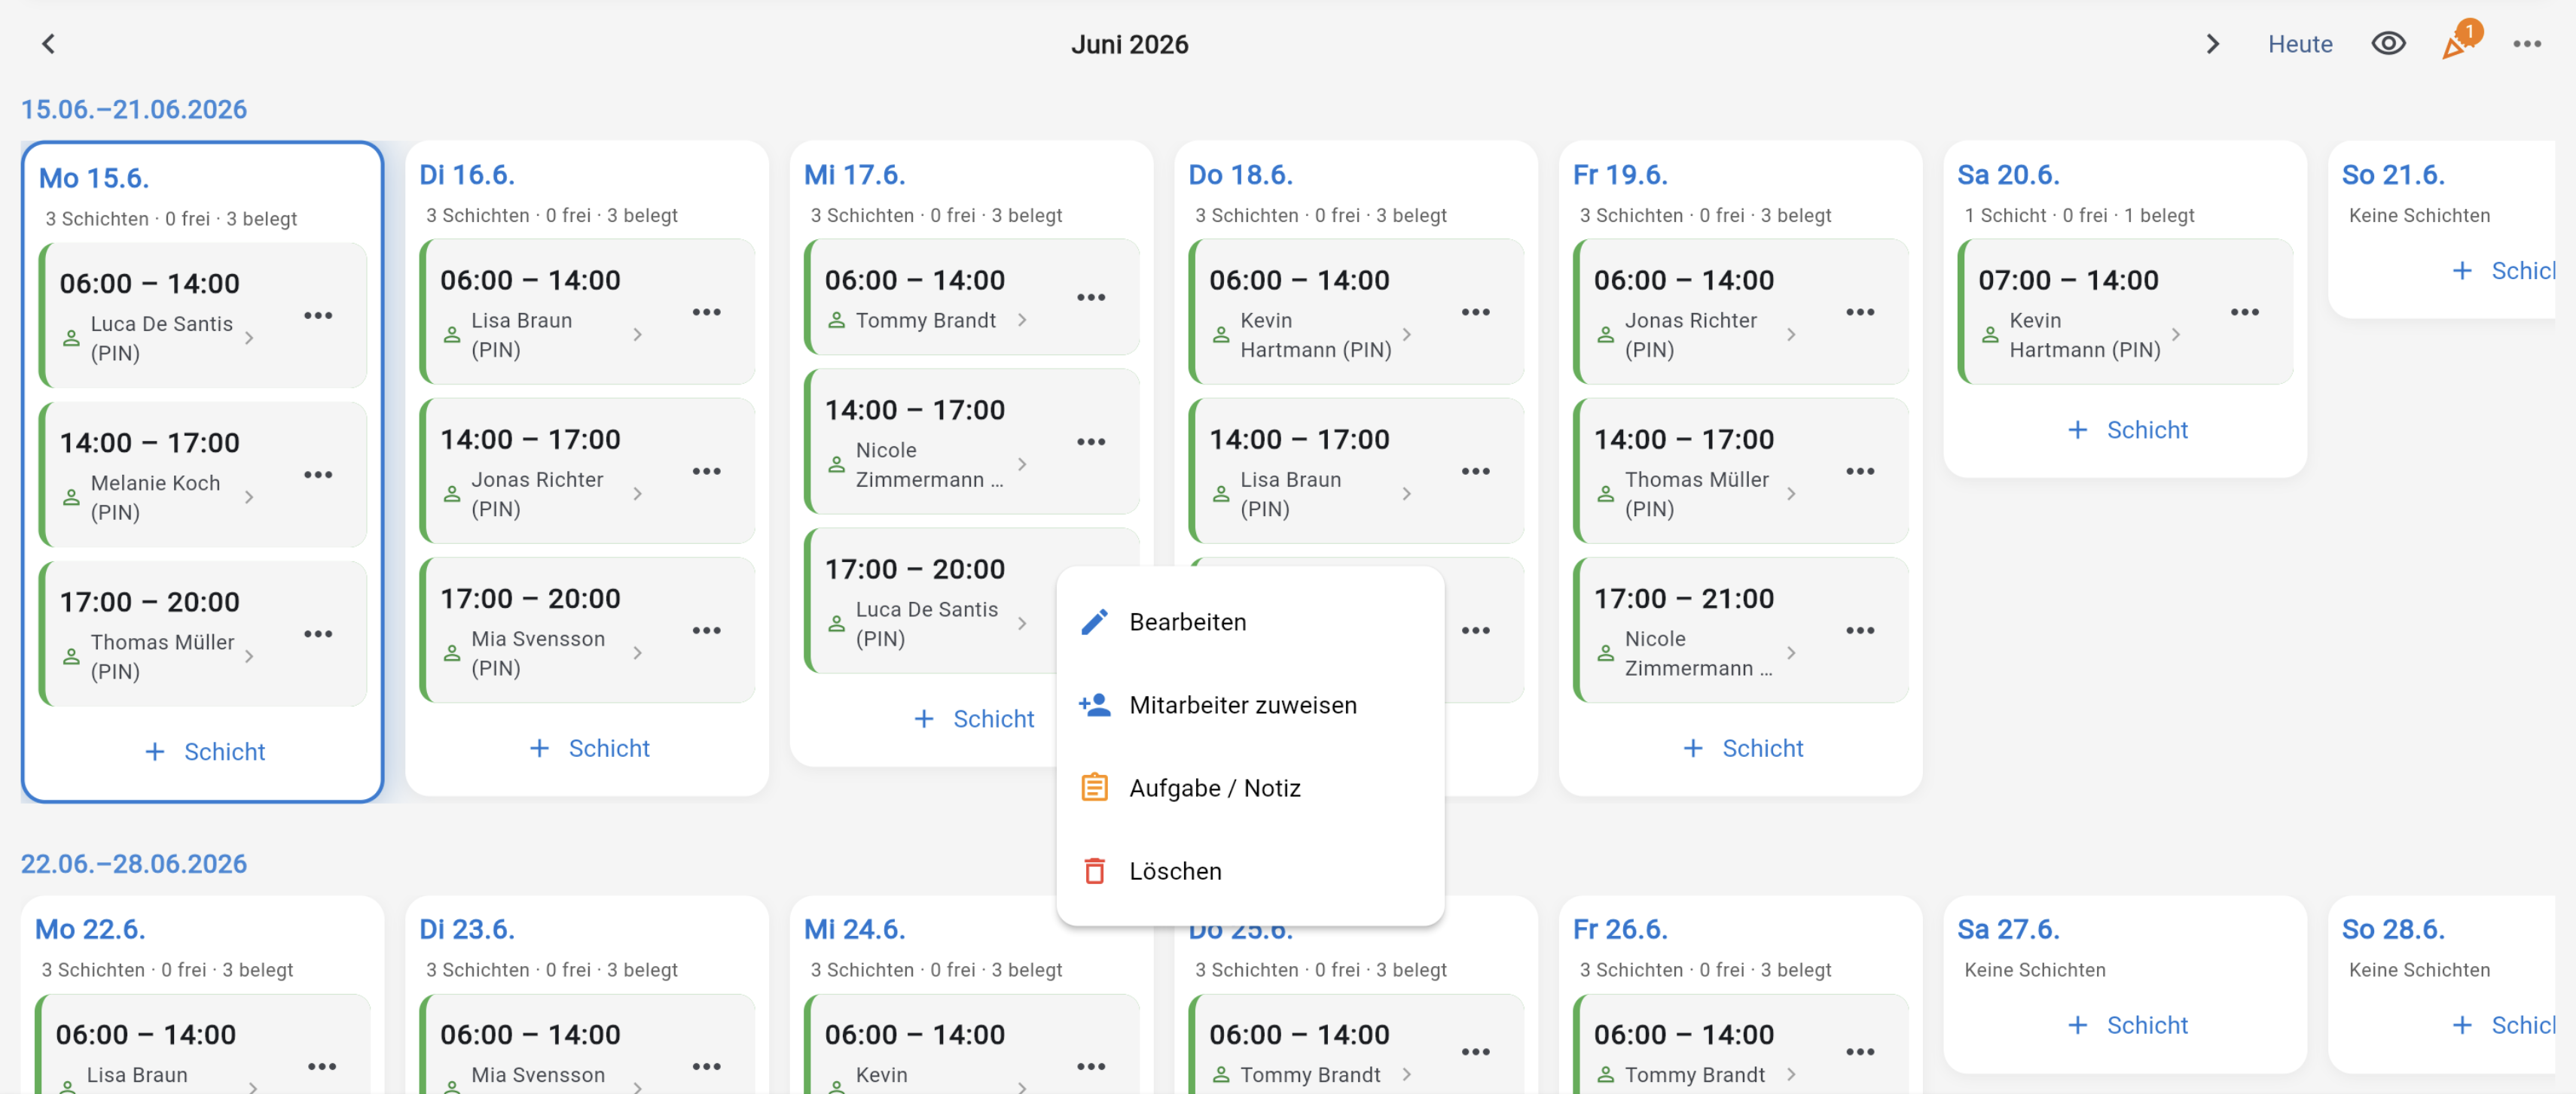Click the trash icon next to Löschen
This screenshot has width=2576, height=1094.
1094,871
